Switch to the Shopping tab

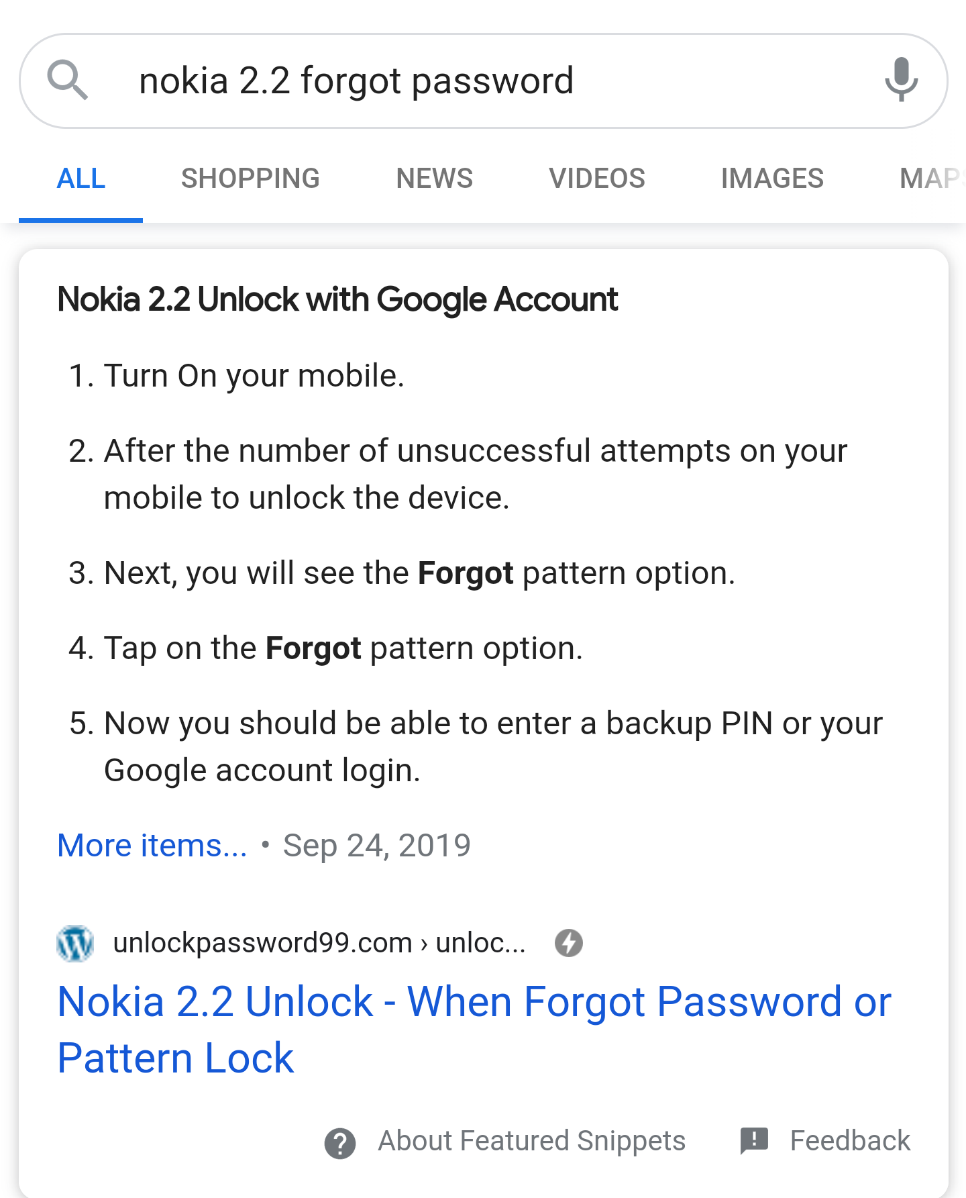250,179
